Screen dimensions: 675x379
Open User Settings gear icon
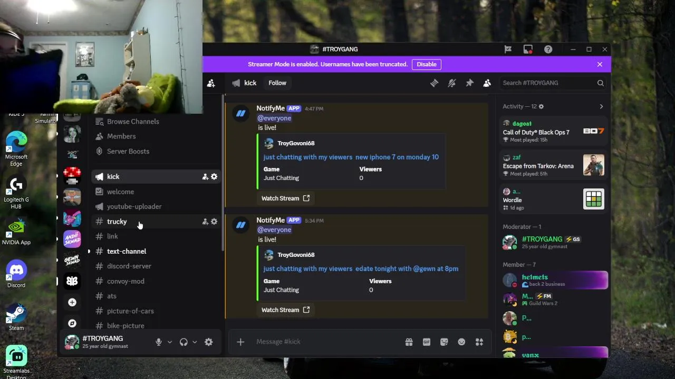click(209, 342)
